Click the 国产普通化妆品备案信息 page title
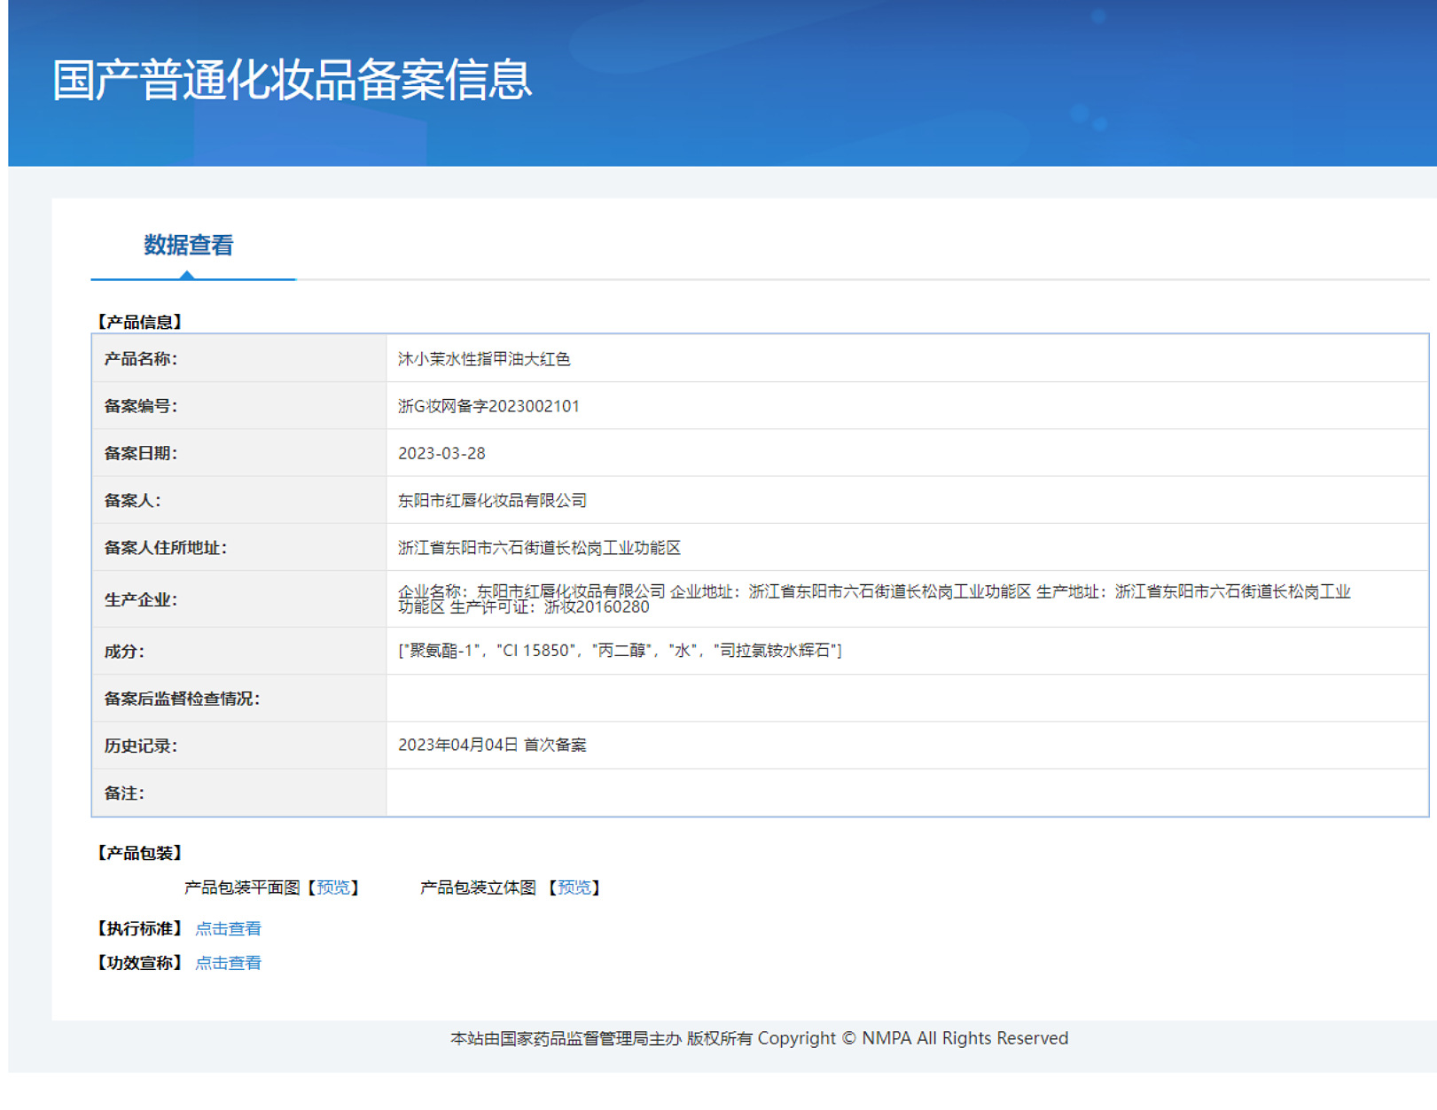 [x=292, y=80]
